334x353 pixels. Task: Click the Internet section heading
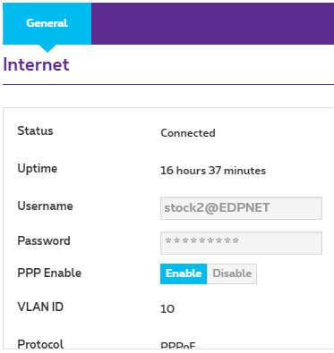tap(36, 64)
